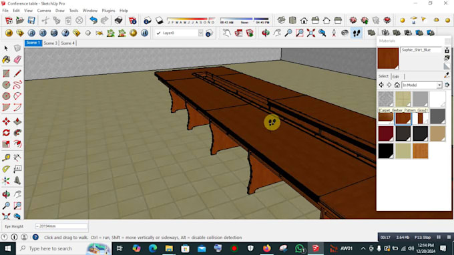This screenshot has width=454, height=255.
Task: Save the model with the floppy icon
Action: coord(31,20)
